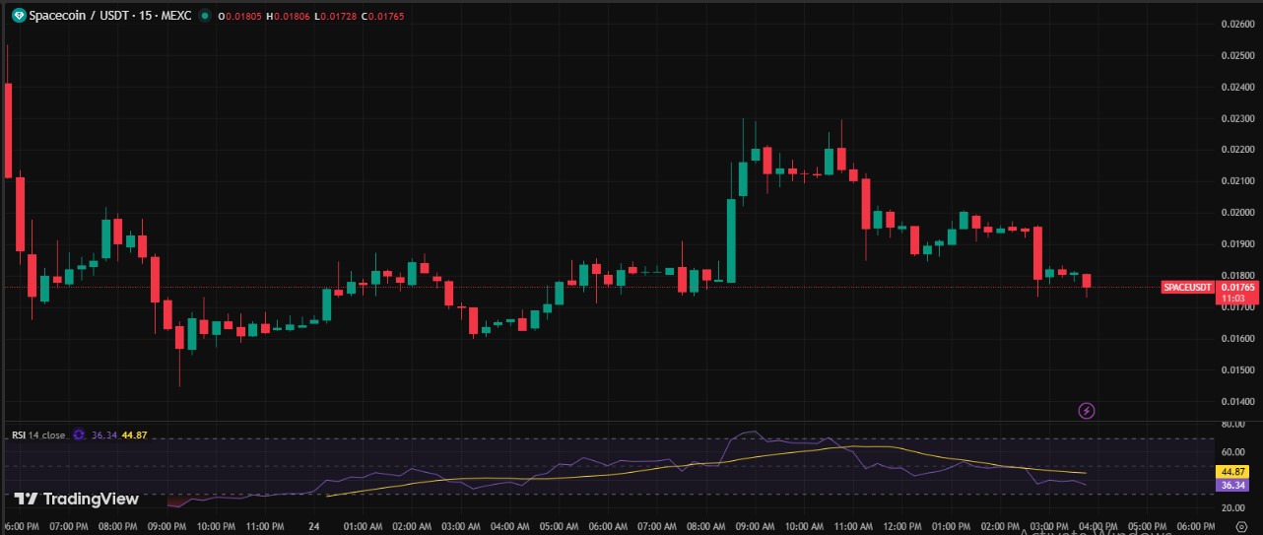The width and height of the screenshot is (1263, 535).
Task: Click the green market status dot
Action: 204,17
